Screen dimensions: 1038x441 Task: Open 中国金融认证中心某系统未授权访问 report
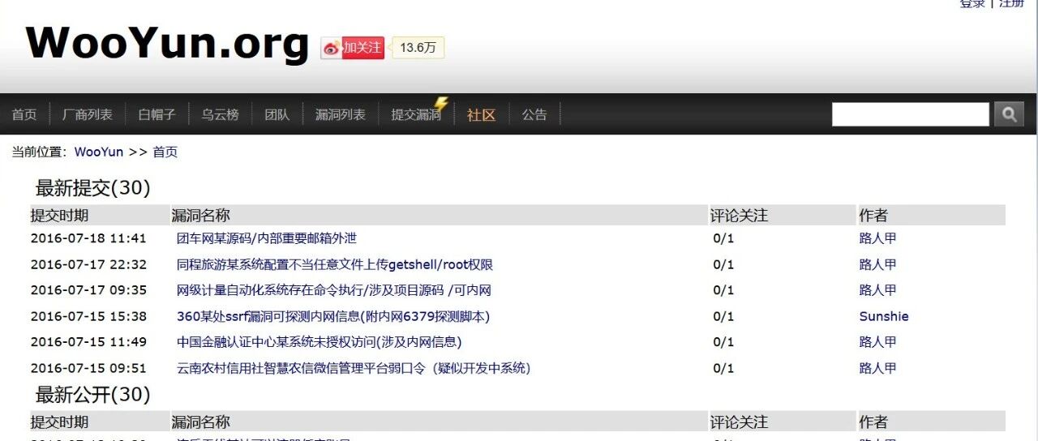pos(320,342)
